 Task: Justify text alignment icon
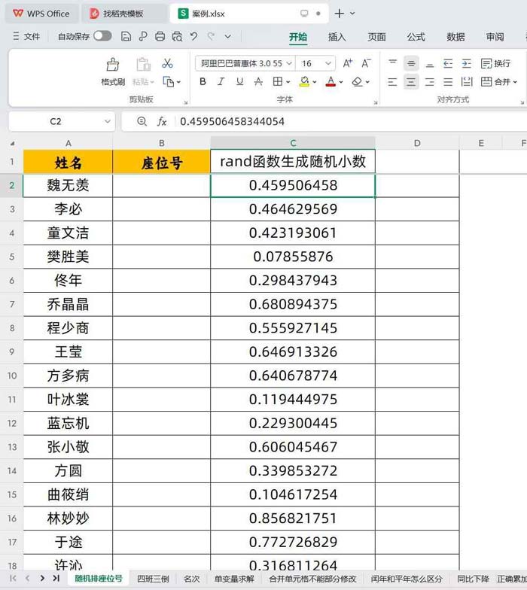click(448, 81)
